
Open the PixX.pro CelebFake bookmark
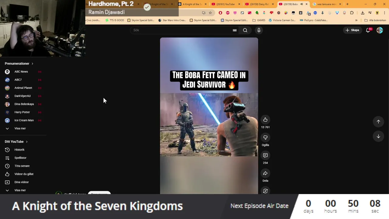pyautogui.click(x=314, y=20)
